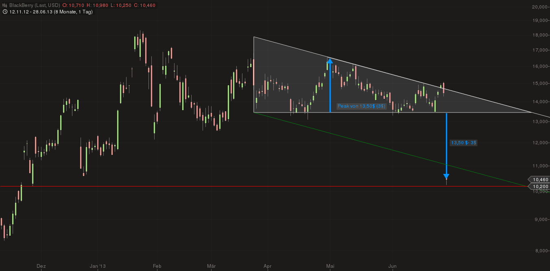Click the Apr month label on time axis
This screenshot has height=271, width=550.
point(267,266)
